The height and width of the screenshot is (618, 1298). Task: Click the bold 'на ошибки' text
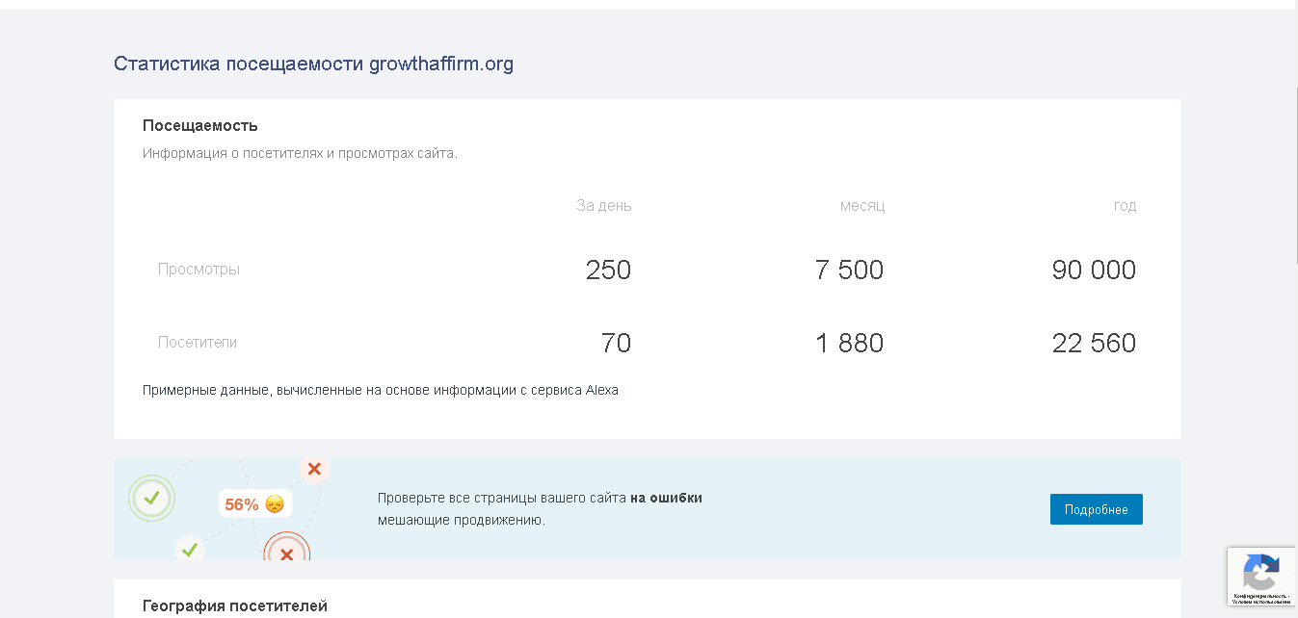point(666,498)
